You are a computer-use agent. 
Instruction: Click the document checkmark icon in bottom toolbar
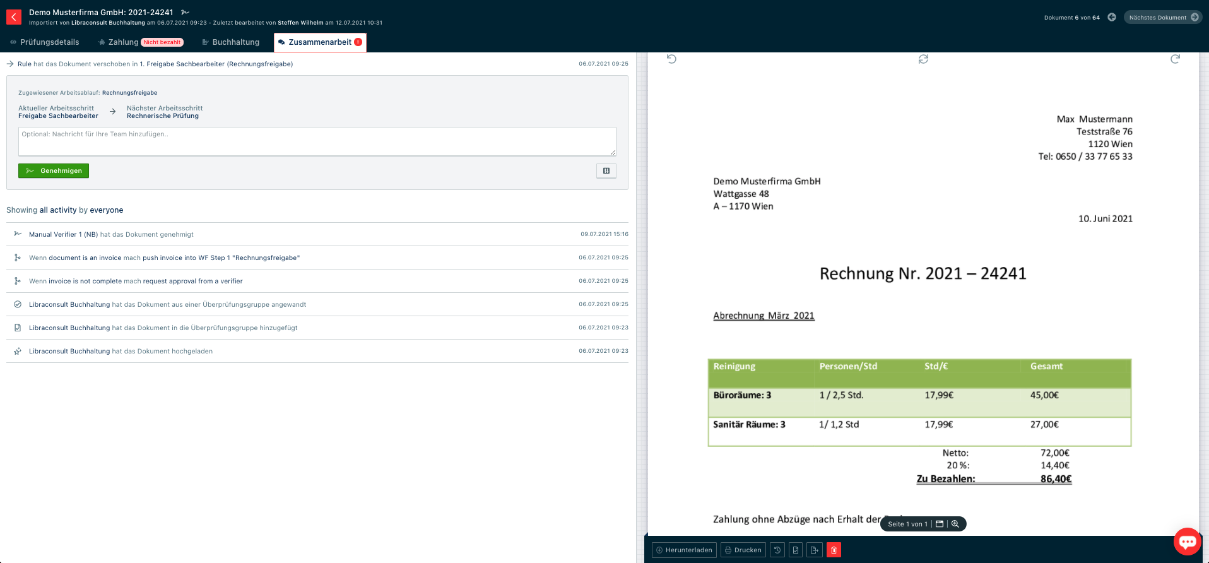(x=796, y=550)
